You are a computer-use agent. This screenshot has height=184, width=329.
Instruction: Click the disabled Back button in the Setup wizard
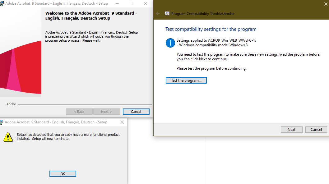click(79, 112)
